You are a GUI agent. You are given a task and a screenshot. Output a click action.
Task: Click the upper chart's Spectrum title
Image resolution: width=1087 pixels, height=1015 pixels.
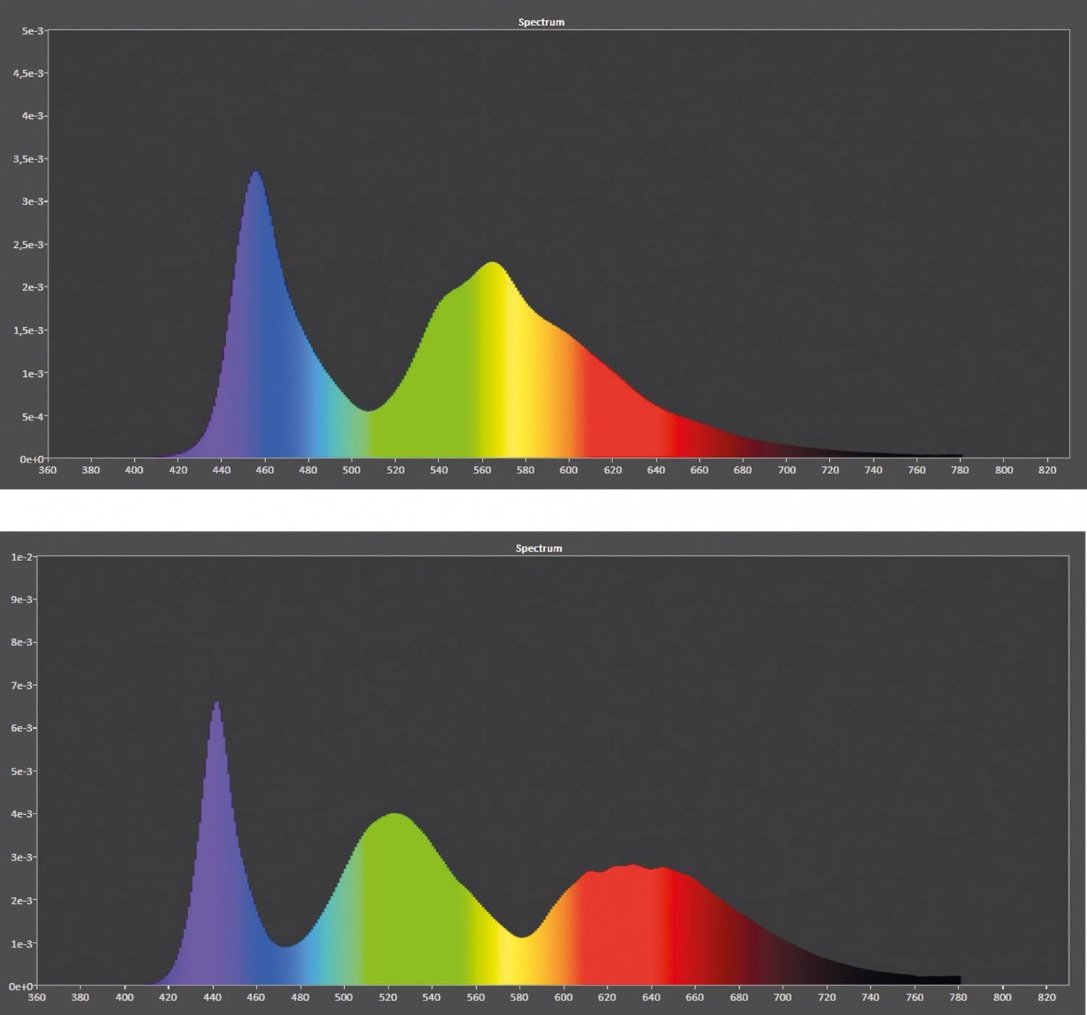pyautogui.click(x=541, y=22)
